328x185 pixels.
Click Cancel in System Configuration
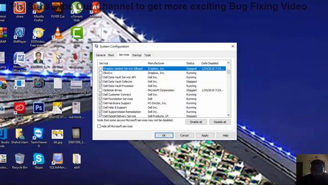[184, 136]
